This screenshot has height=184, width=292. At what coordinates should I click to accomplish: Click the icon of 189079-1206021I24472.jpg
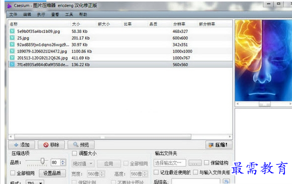pos(12,51)
